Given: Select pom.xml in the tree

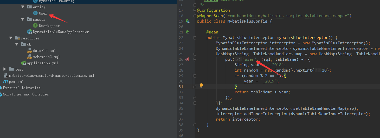Looking at the screenshot, I should tap(16, 82).
